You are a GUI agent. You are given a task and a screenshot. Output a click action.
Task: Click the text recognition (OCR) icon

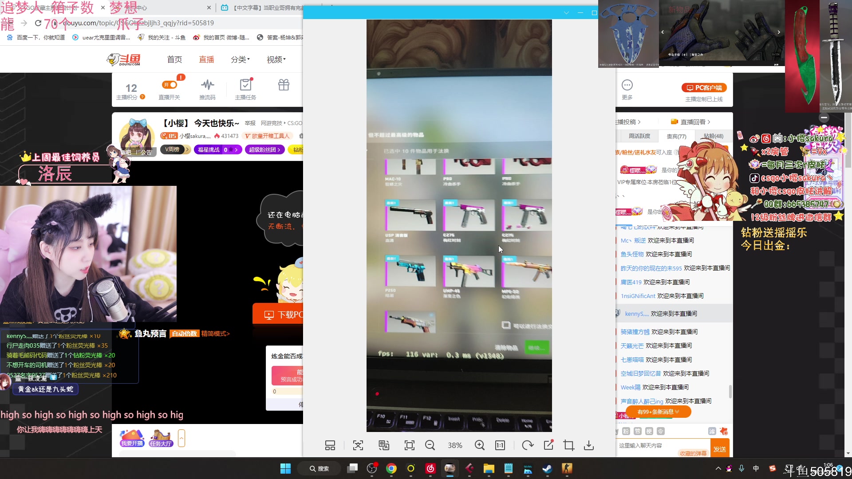tap(358, 445)
